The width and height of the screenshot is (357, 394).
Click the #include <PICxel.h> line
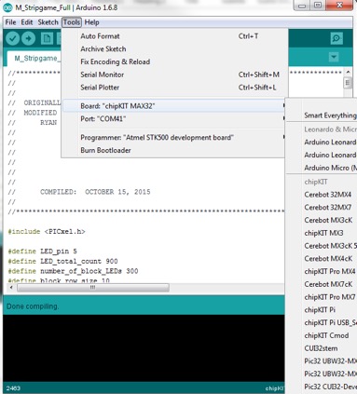tap(47, 232)
